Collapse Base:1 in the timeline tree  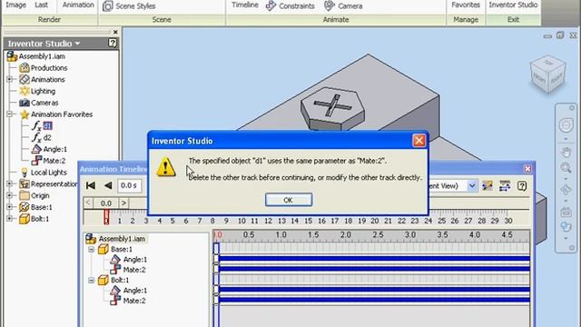point(91,249)
